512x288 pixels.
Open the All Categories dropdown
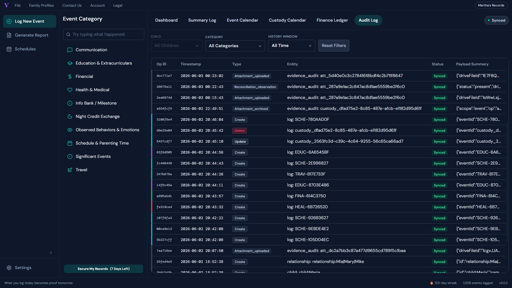point(235,46)
